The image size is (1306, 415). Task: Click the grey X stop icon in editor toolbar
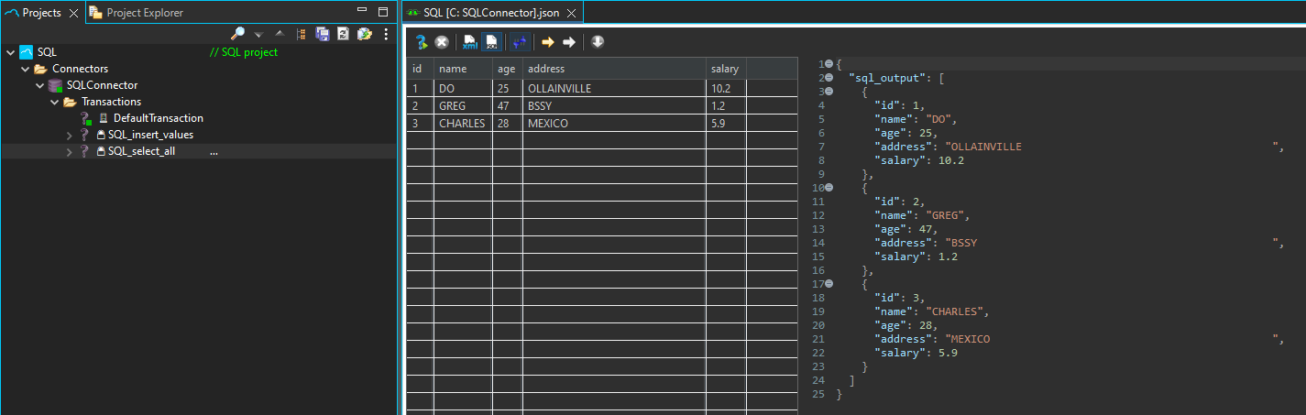click(442, 42)
